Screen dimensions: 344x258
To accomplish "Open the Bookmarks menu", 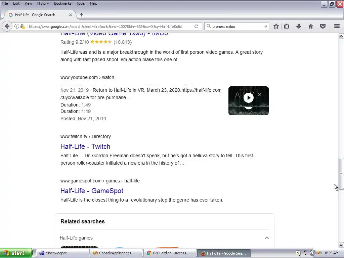I will coord(63,3).
